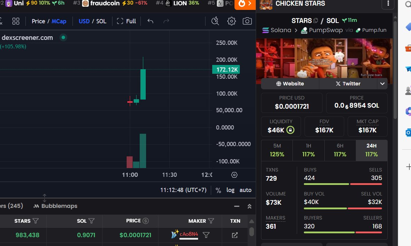The height and width of the screenshot is (246, 411).
Task: Toggle percent scale on chart
Action: 218,190
